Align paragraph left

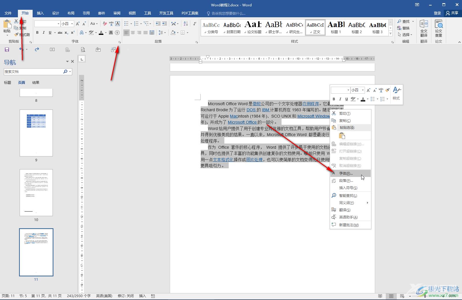(x=126, y=33)
